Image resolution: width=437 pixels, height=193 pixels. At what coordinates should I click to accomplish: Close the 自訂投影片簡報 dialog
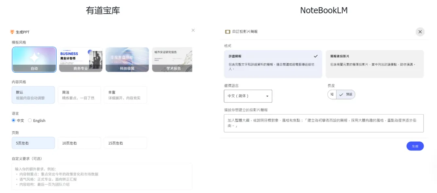coord(420,32)
